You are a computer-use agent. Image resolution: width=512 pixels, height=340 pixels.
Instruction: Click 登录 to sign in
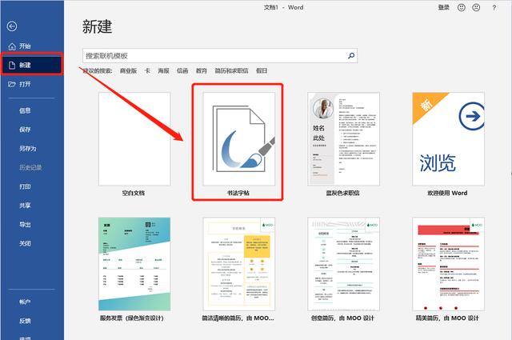(443, 7)
